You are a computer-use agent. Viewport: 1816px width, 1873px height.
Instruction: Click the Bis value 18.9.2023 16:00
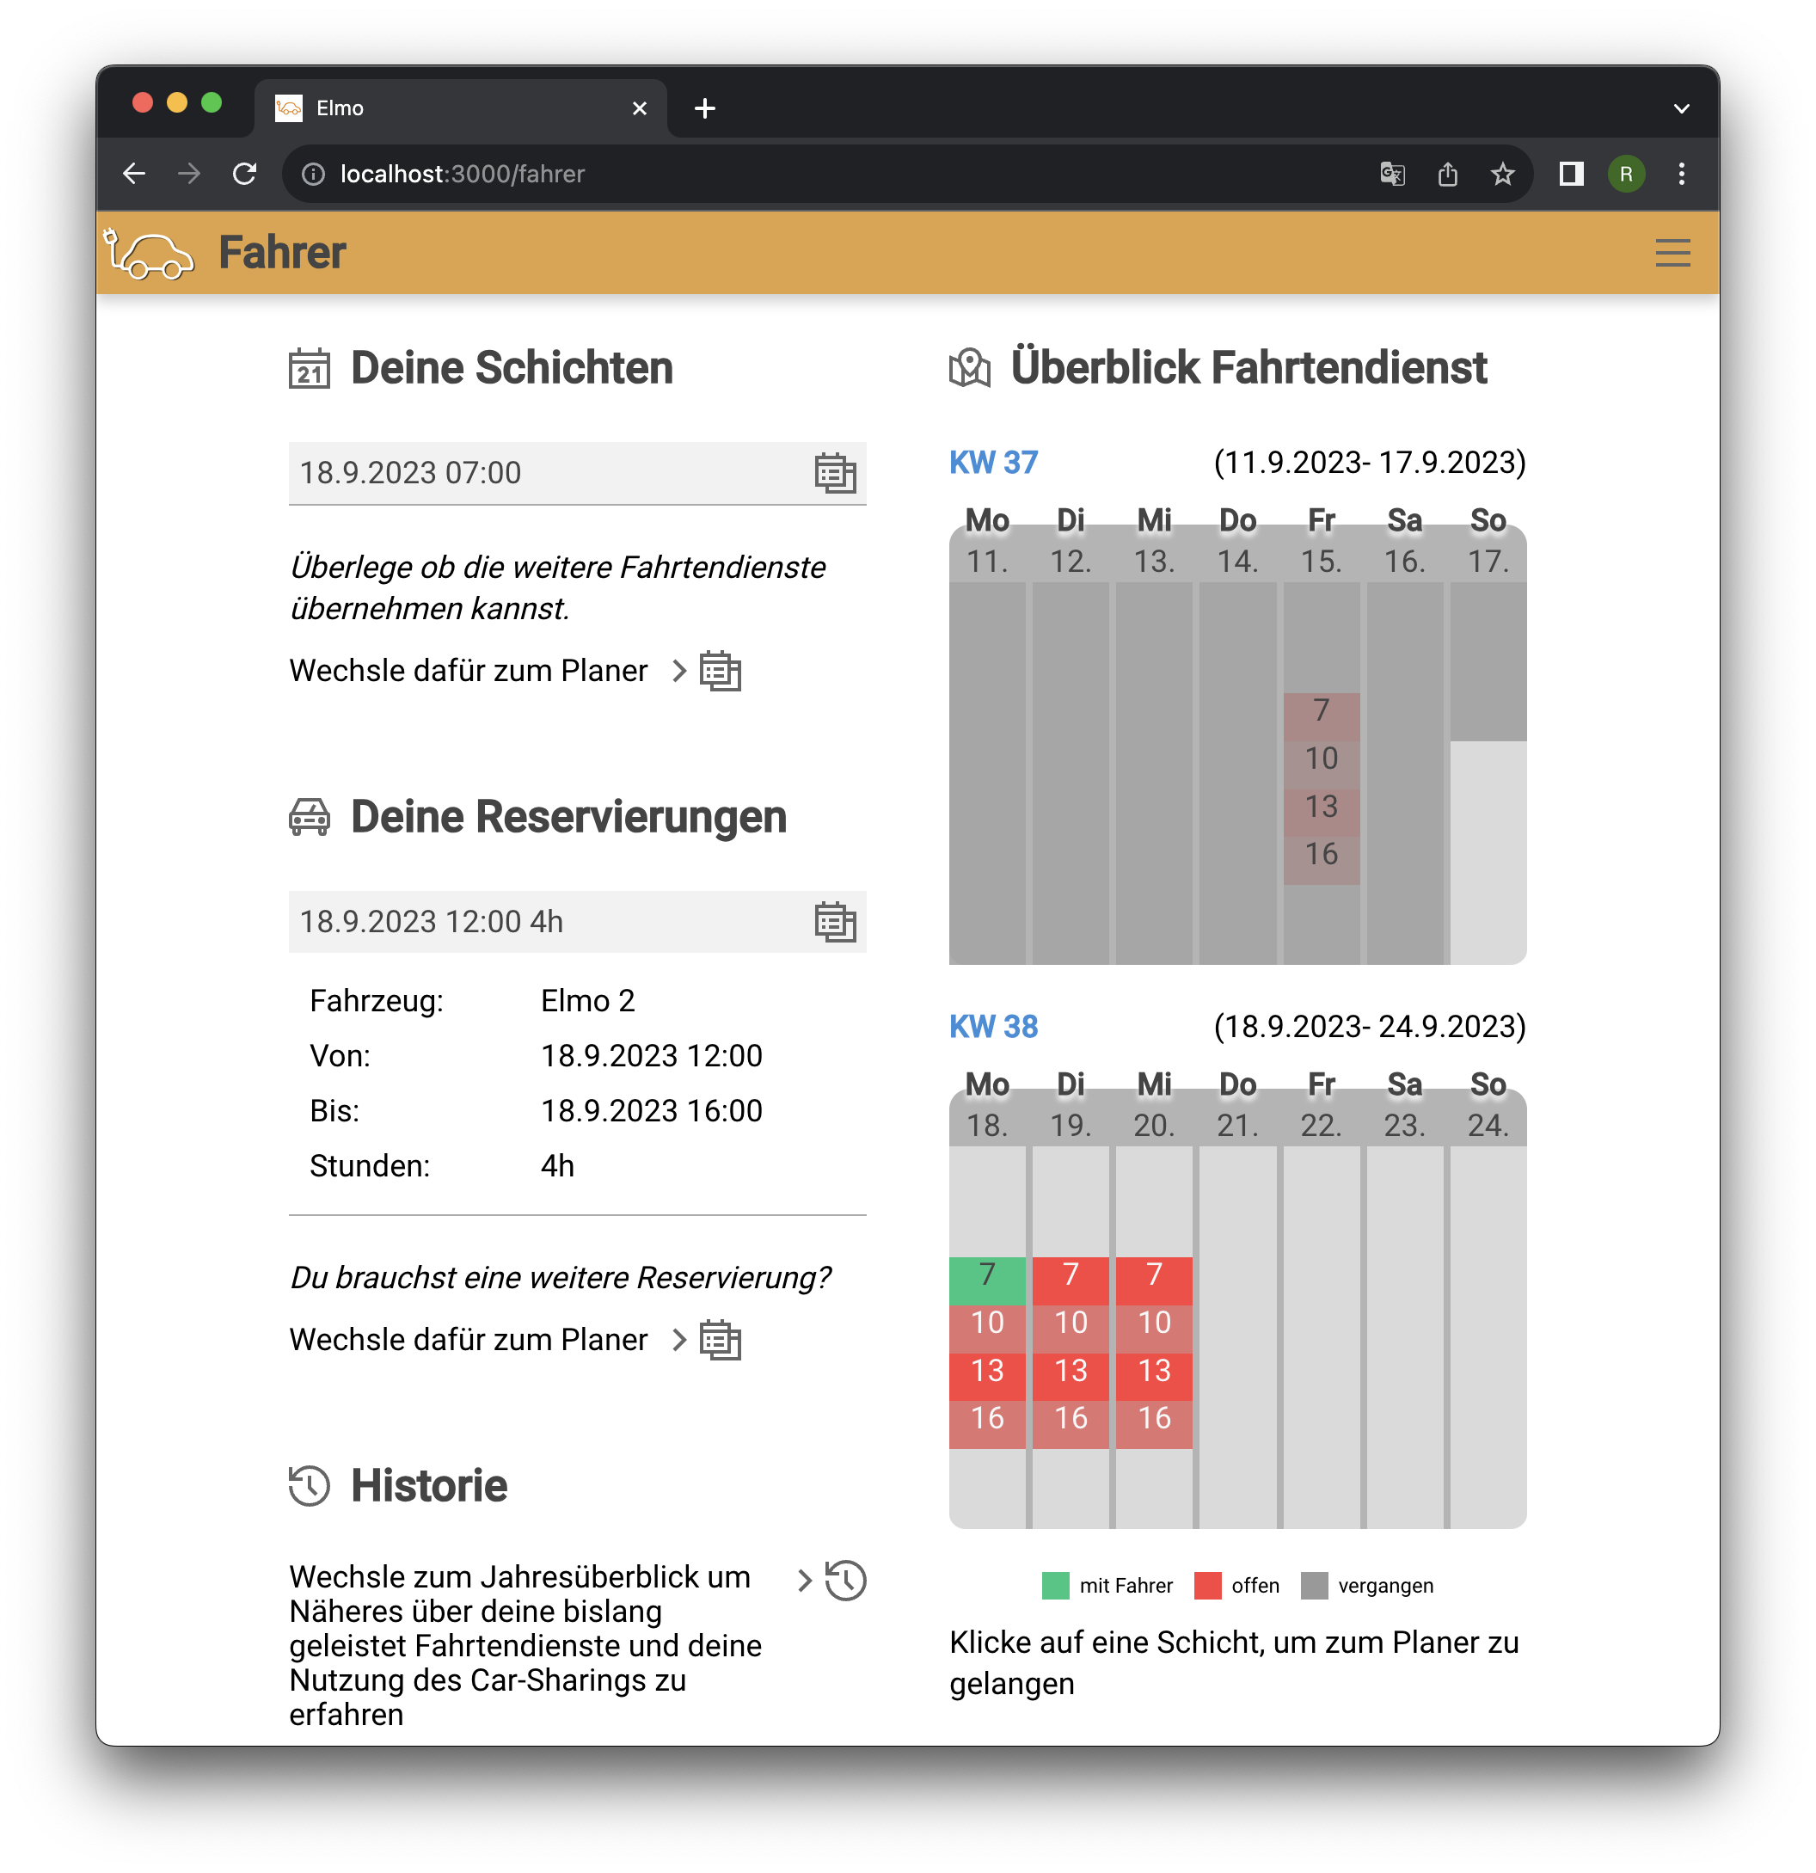pos(652,1110)
